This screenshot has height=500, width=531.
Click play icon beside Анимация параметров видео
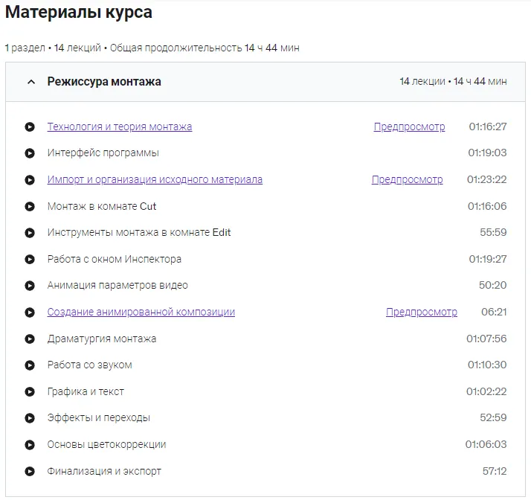pyautogui.click(x=30, y=286)
